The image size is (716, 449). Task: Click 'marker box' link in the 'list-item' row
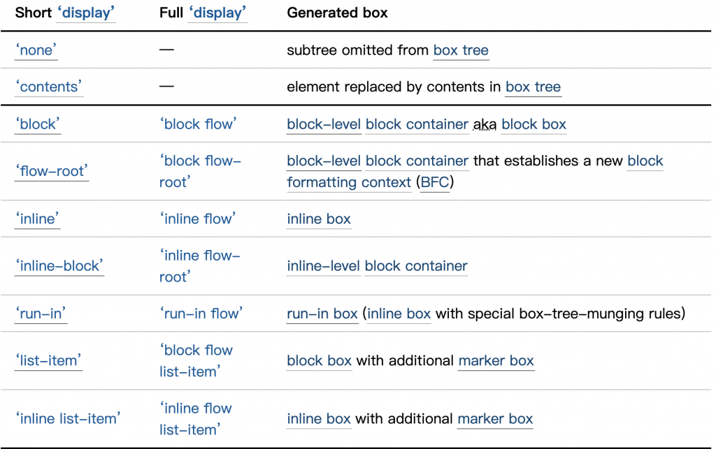tap(496, 361)
